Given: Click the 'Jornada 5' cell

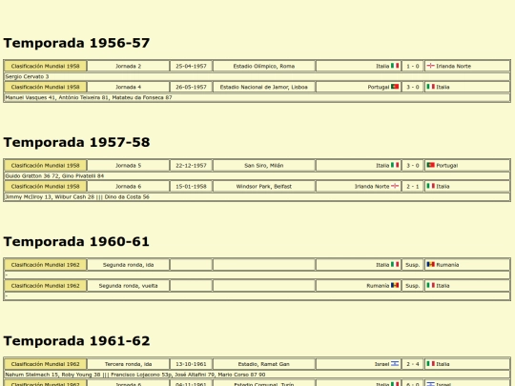Looking at the screenshot, I should (x=129, y=166).
